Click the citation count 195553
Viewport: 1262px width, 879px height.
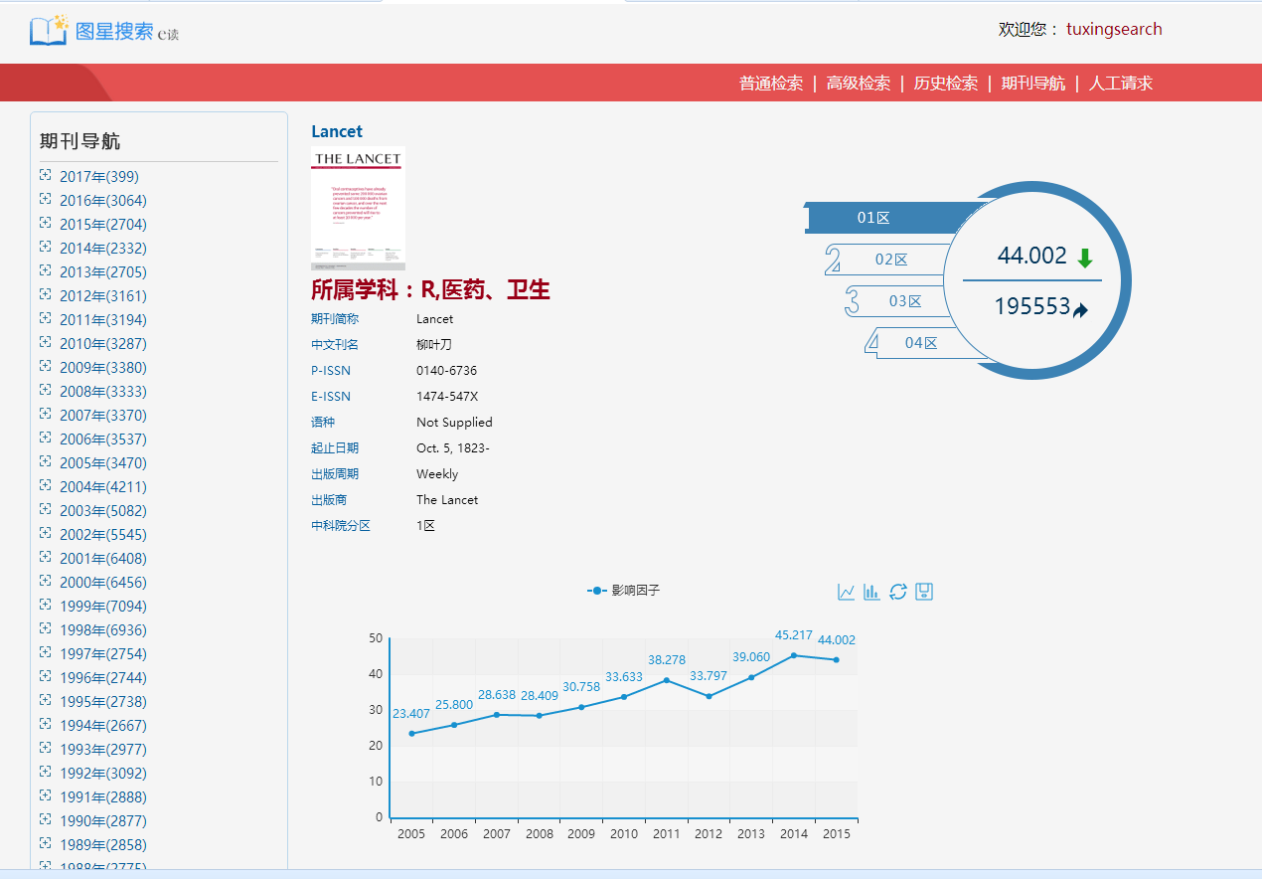[x=1032, y=307]
